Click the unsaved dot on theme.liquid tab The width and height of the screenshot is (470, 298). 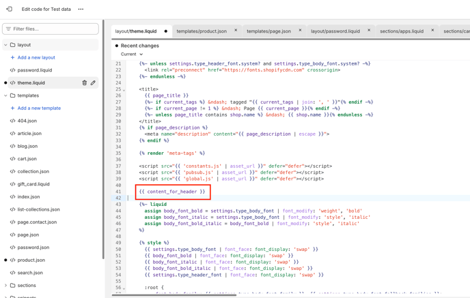pyautogui.click(x=166, y=31)
